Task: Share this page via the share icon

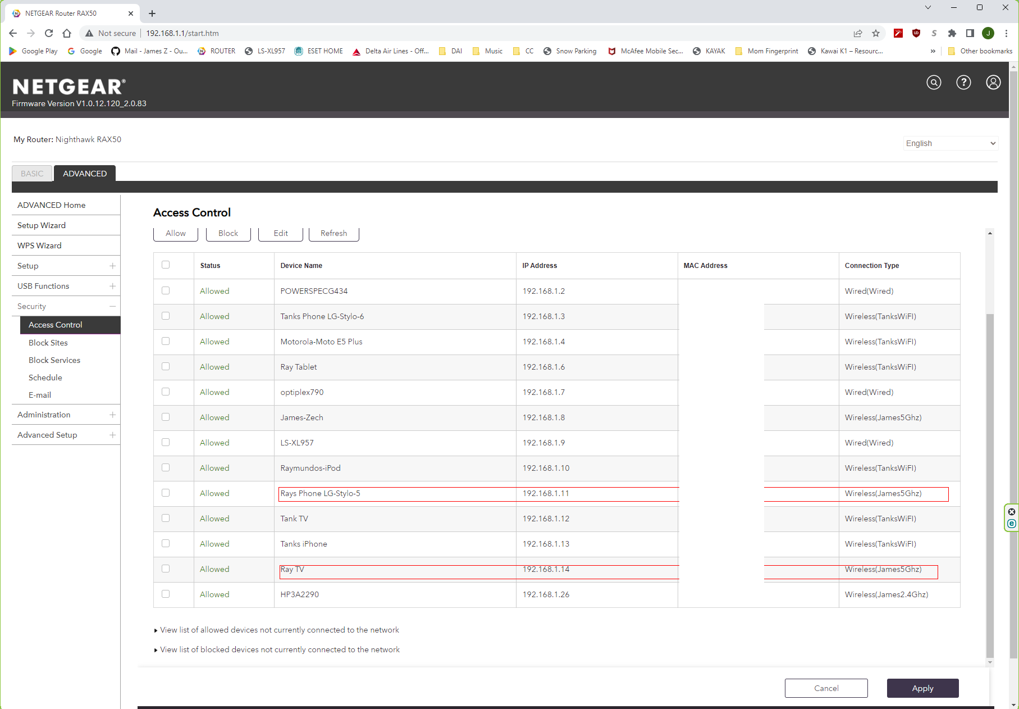Action: point(858,33)
